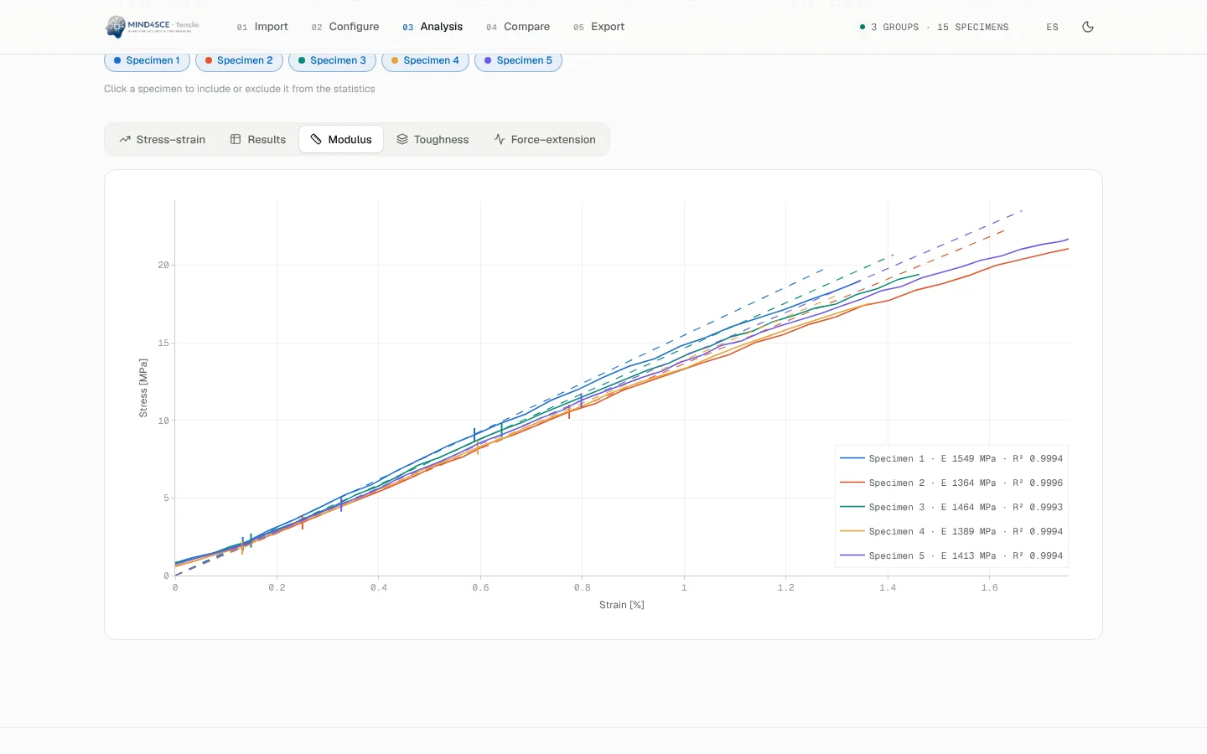Toggle dark mode moon icon
This screenshot has height=754, width=1207.
pos(1088,27)
